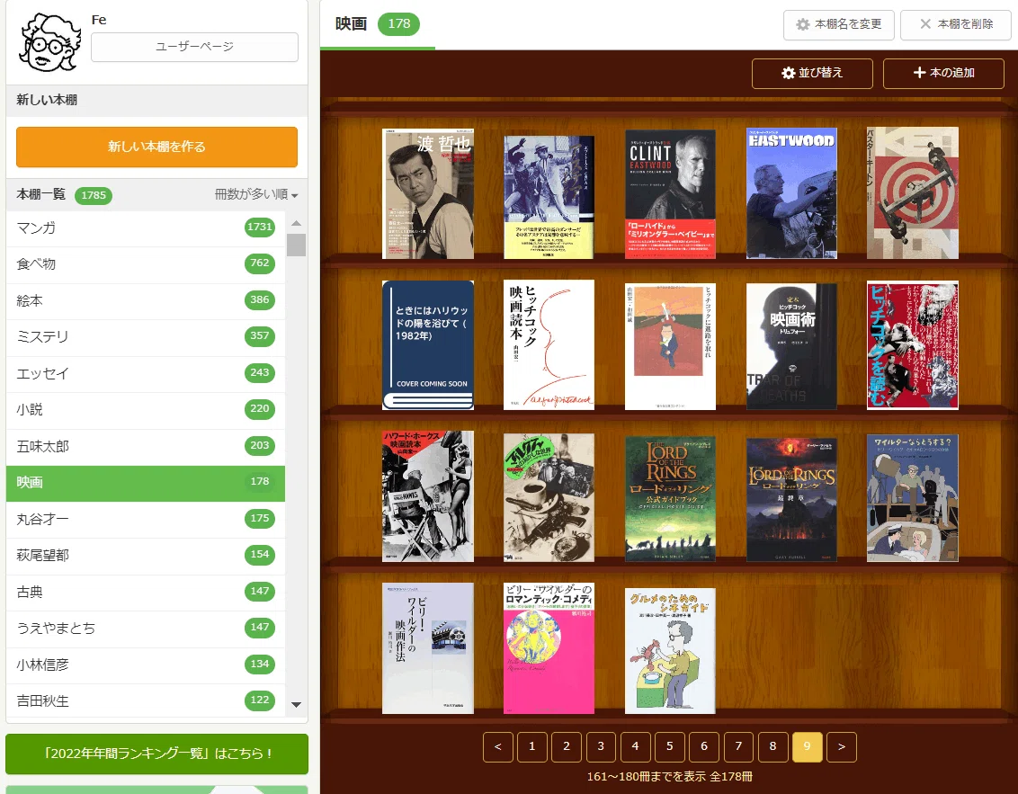Go to page 8
The width and height of the screenshot is (1018, 794).
773,746
